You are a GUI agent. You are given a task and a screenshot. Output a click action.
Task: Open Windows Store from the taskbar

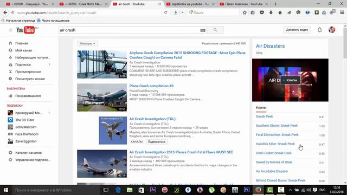(x=141, y=190)
